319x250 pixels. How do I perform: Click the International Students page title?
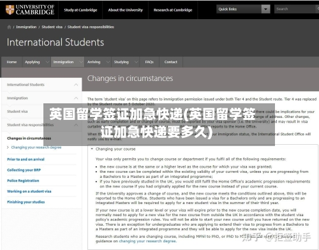56,42
